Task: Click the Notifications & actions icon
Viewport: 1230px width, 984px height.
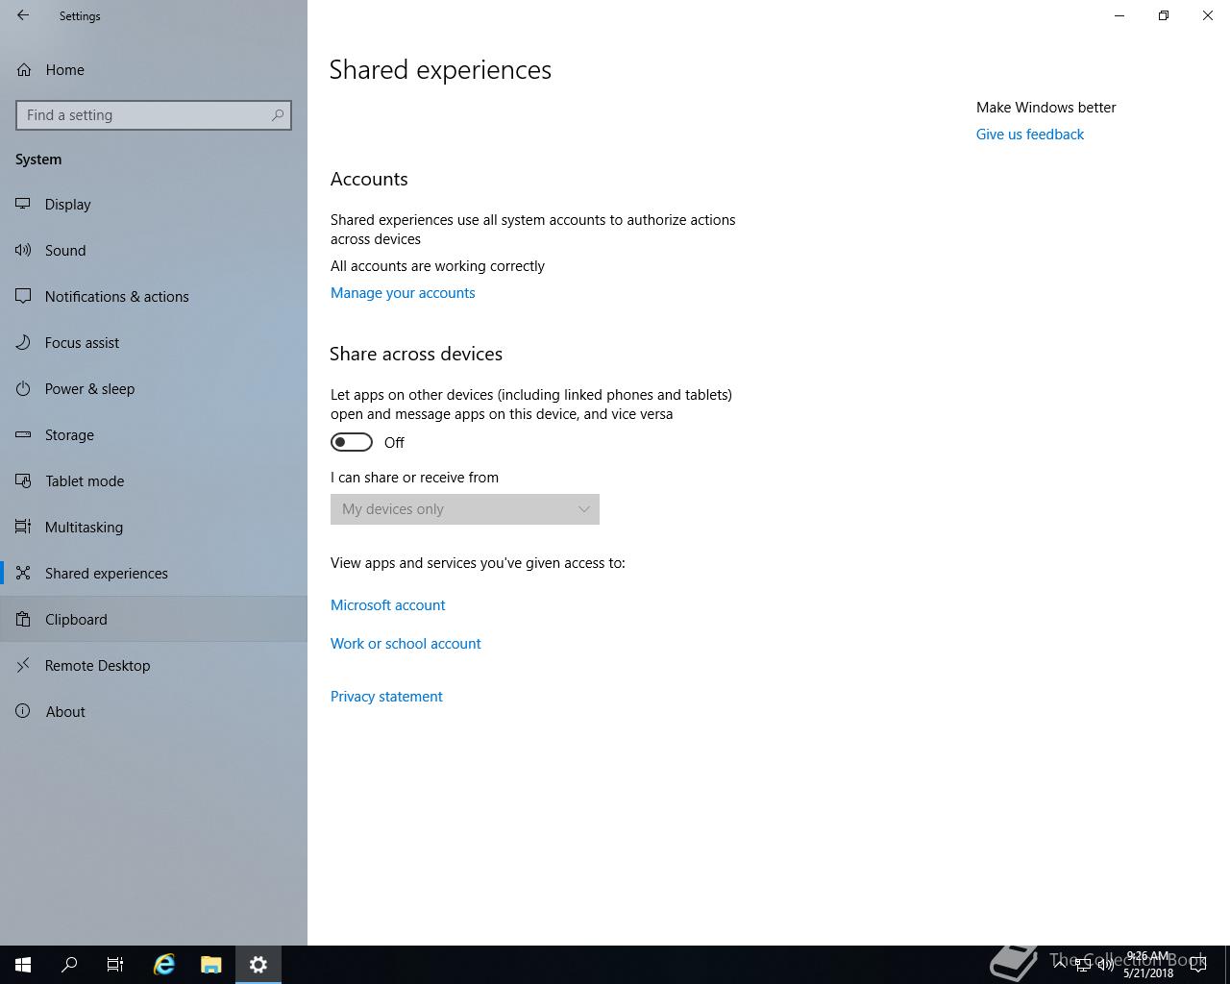Action: point(23,296)
